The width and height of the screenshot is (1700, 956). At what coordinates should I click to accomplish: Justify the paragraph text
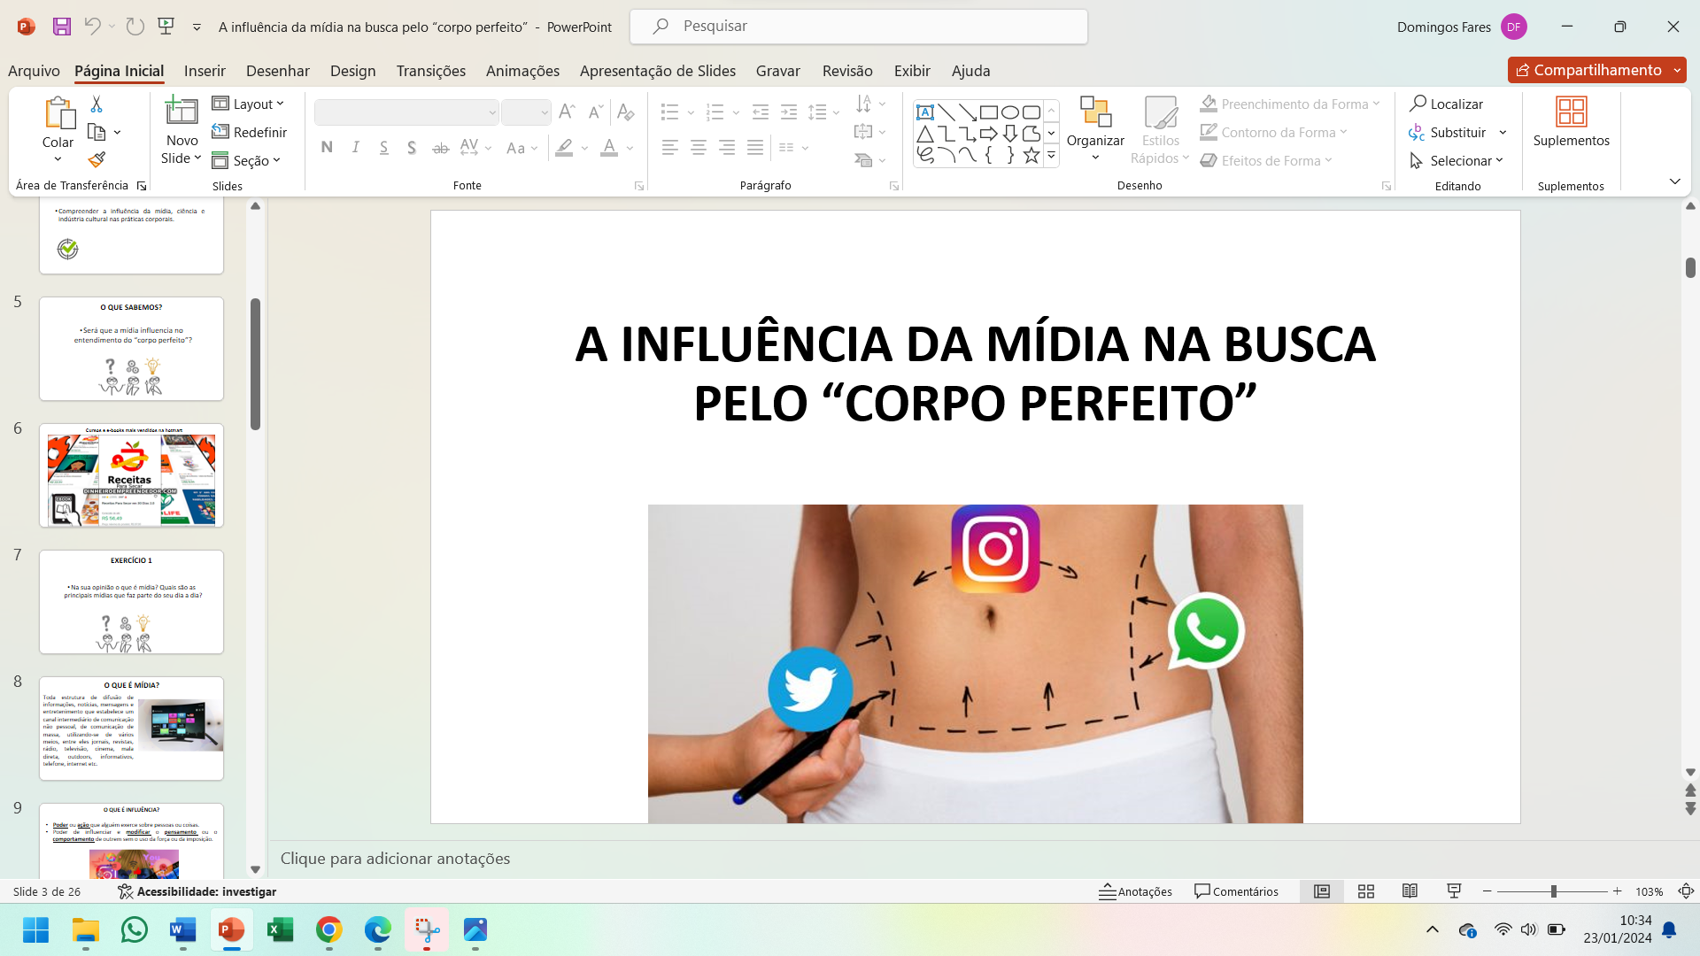[755, 148]
